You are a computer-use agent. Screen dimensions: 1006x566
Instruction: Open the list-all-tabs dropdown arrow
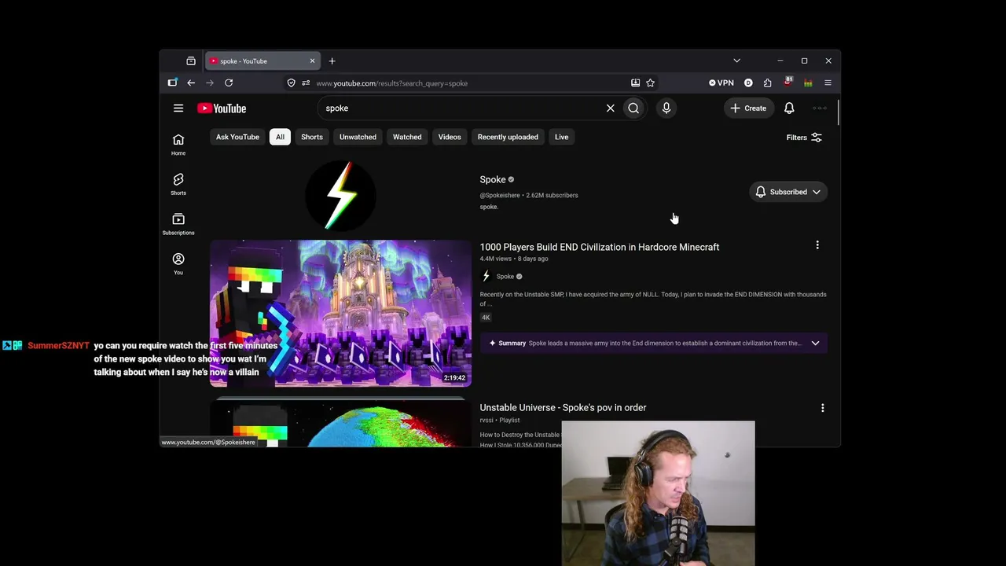pos(736,61)
